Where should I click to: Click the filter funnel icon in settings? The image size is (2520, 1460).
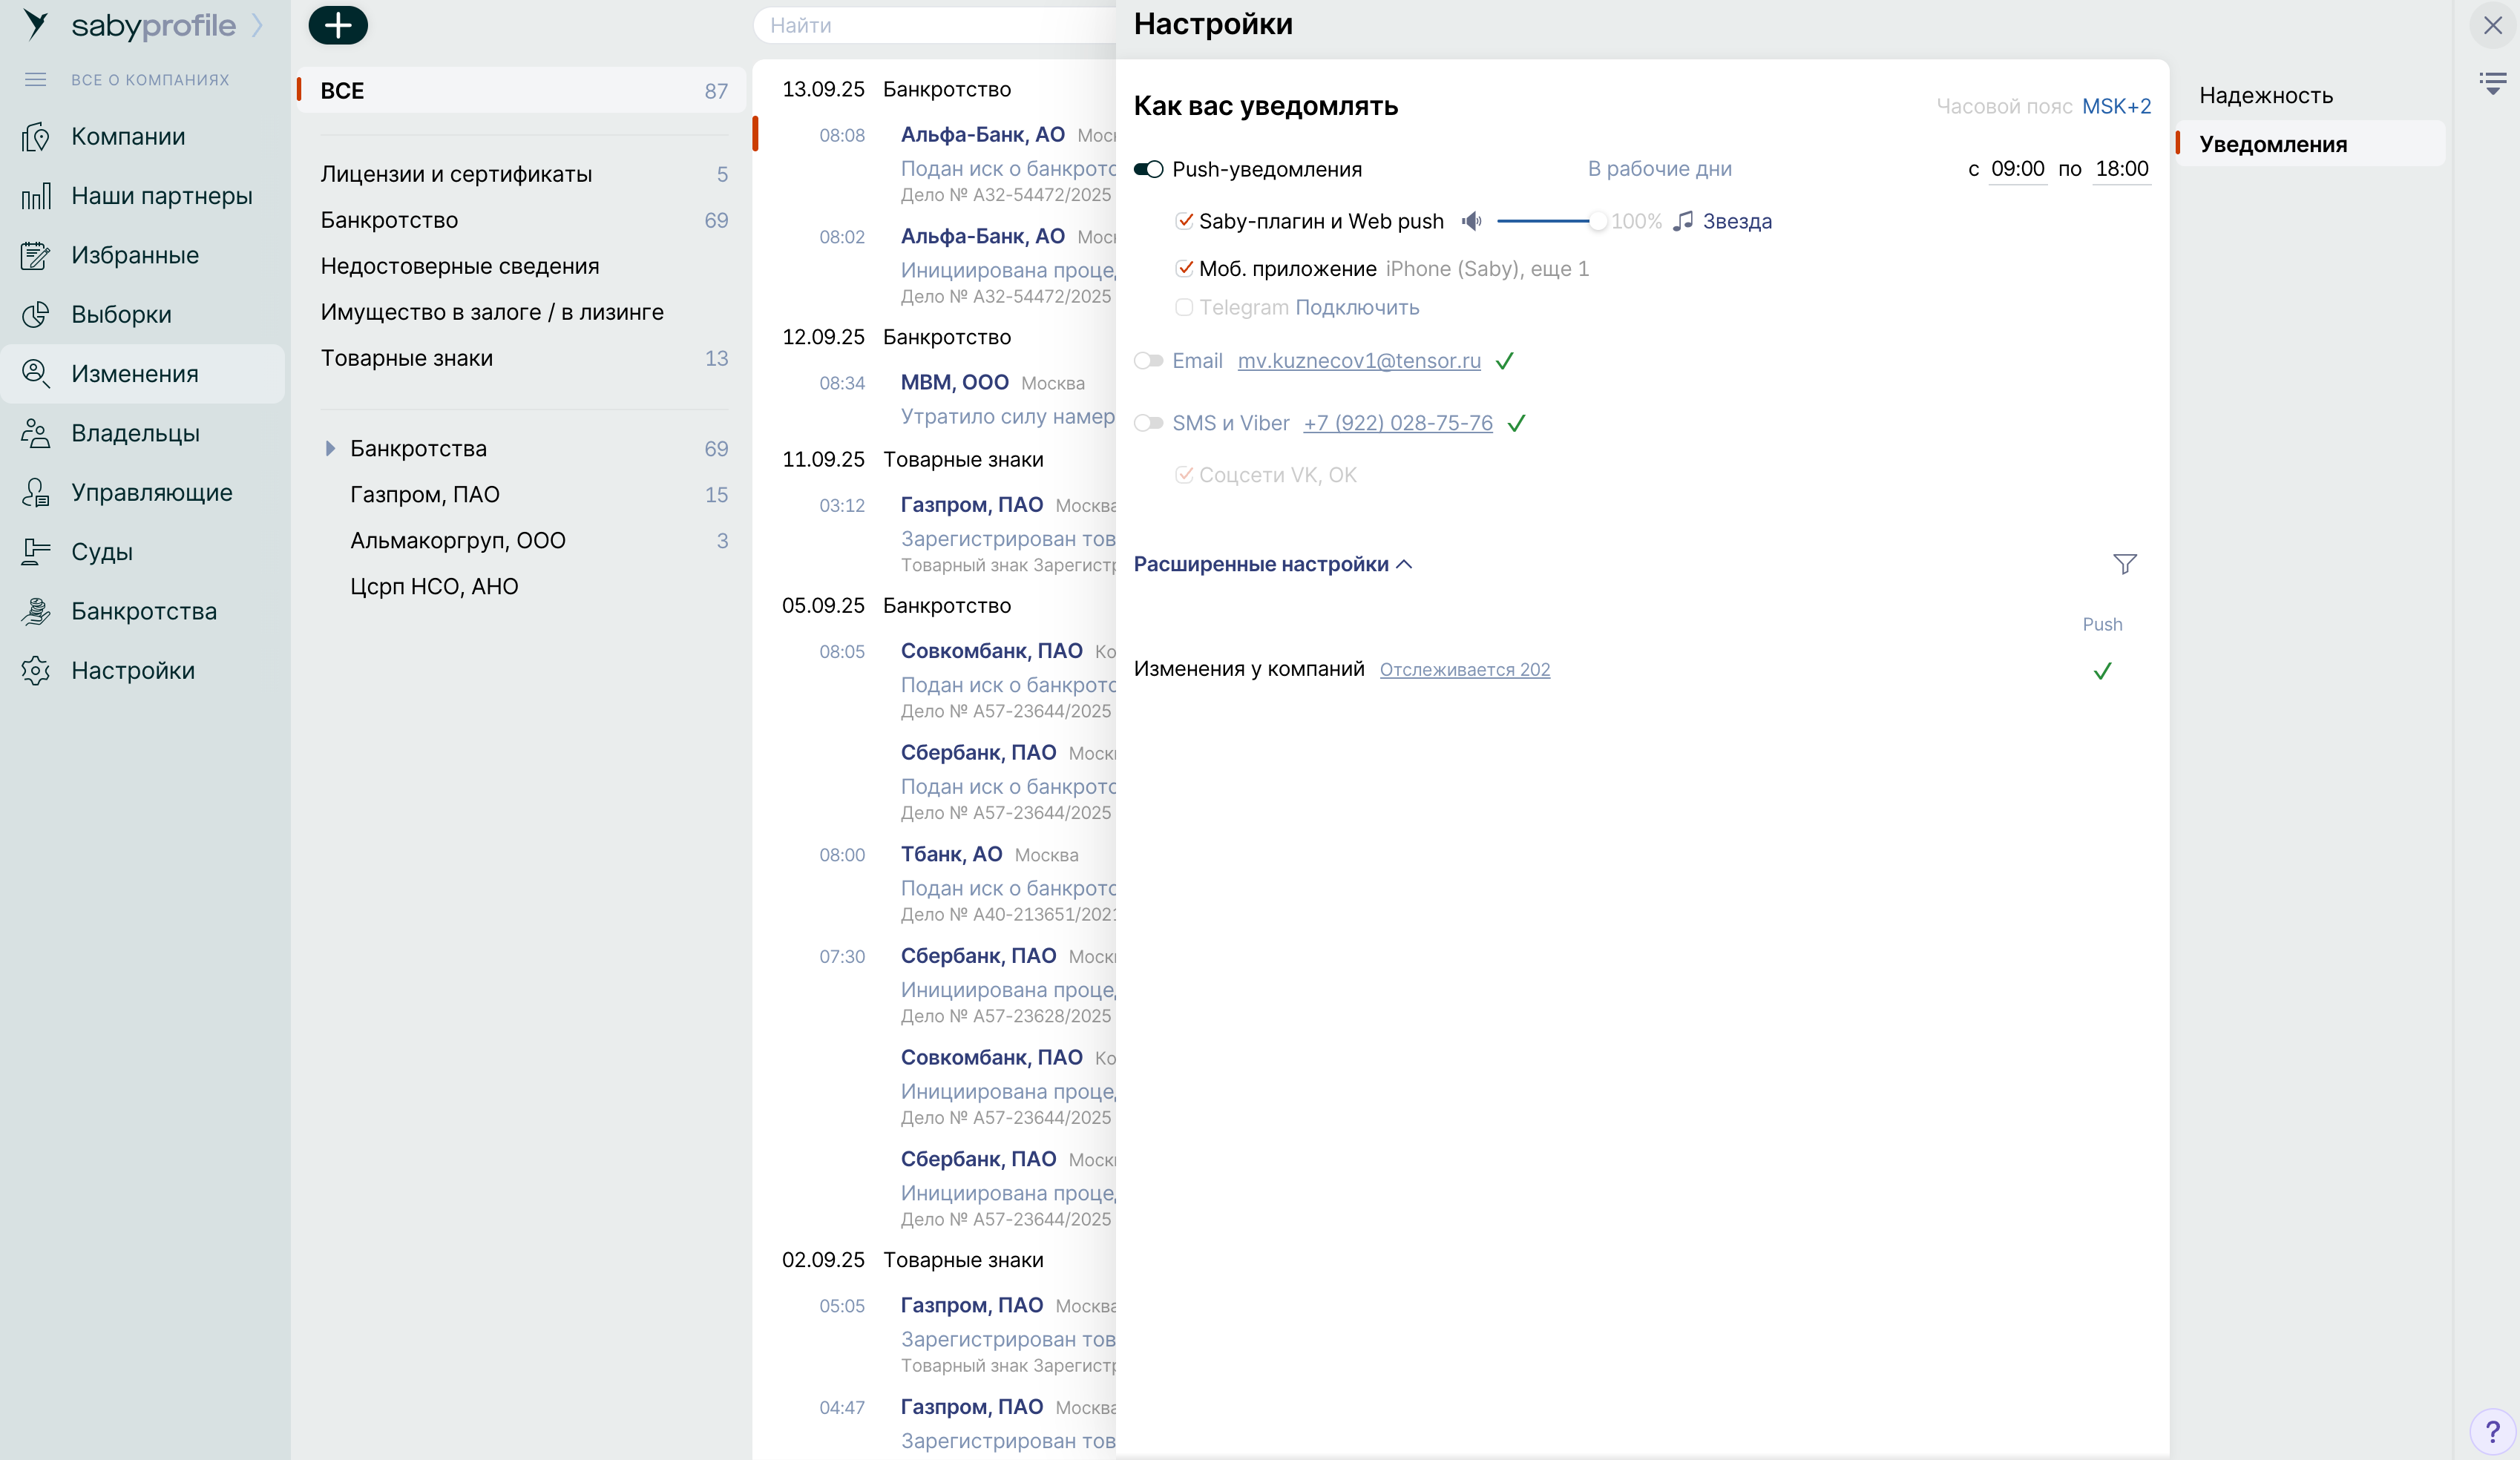(x=2124, y=564)
